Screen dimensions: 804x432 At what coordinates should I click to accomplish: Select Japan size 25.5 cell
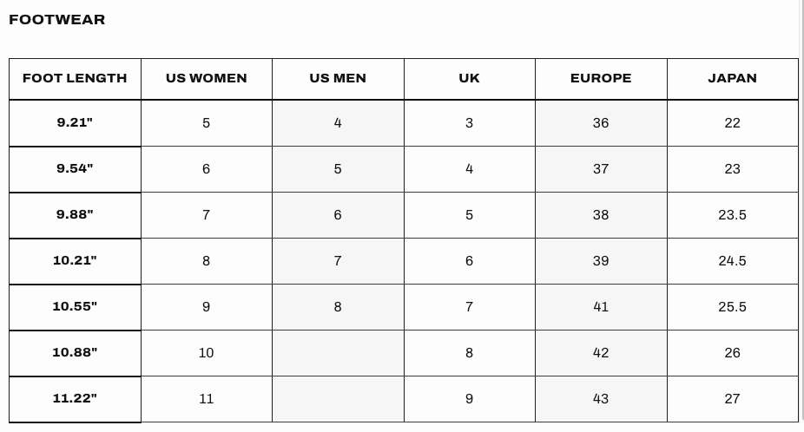(x=732, y=307)
